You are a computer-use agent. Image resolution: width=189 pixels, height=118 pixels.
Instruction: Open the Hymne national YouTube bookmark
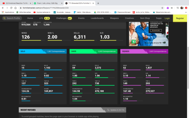[42, 12]
